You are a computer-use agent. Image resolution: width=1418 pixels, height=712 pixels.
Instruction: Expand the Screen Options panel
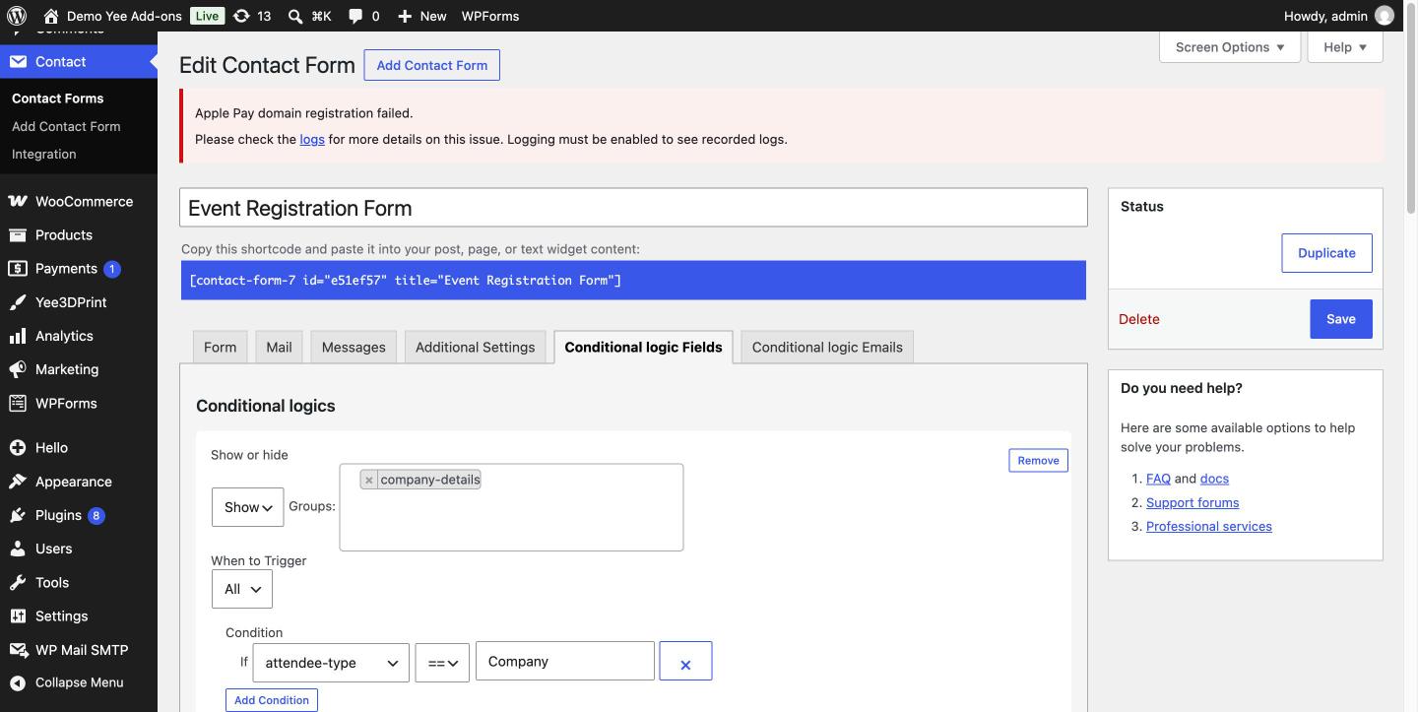(1230, 46)
